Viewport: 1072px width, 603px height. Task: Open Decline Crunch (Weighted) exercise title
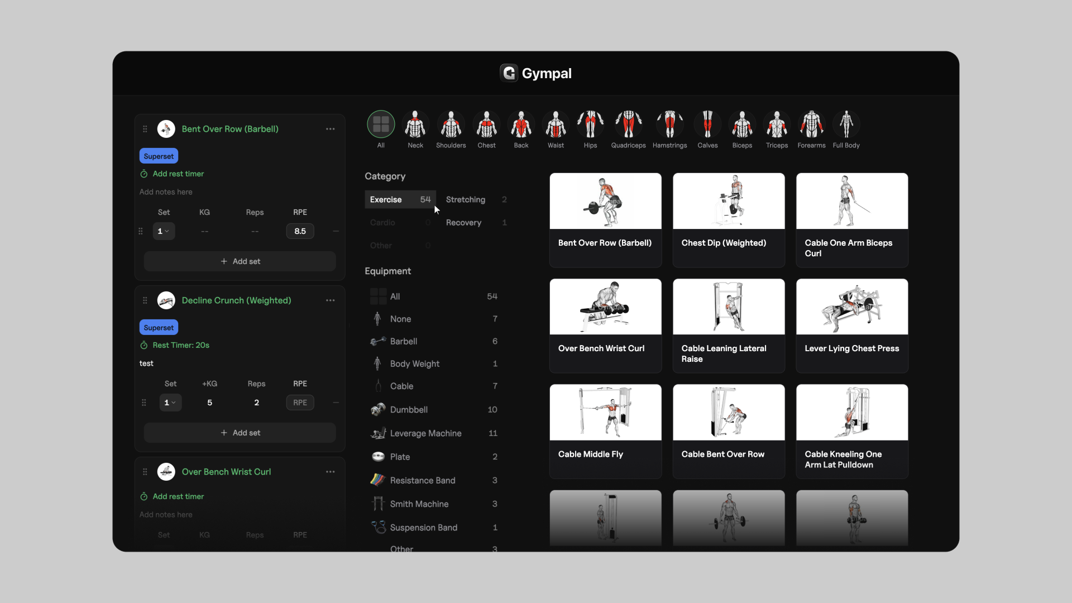[236, 300]
